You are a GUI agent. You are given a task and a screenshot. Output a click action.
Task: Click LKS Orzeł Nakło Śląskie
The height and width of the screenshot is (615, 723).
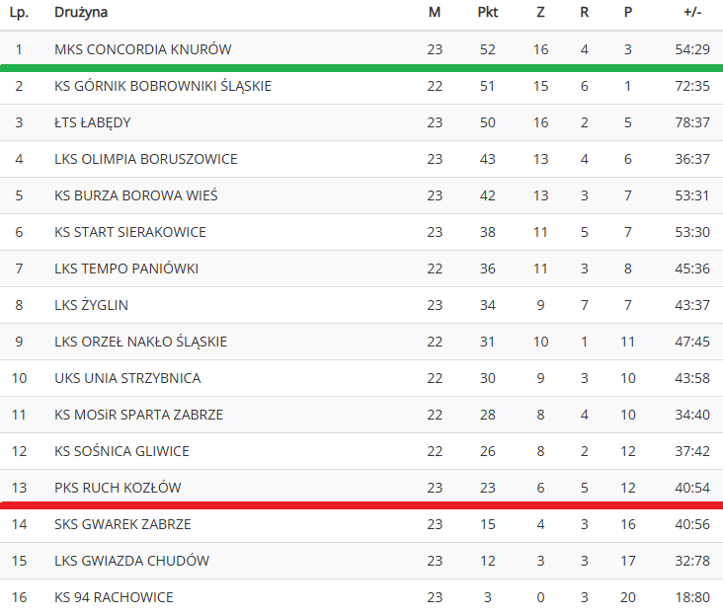140,342
